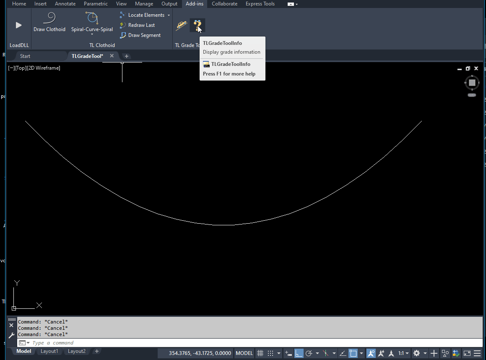Image resolution: width=486 pixels, height=360 pixels.
Task: Click the Annotation Monitor plus icon
Action: (434, 353)
